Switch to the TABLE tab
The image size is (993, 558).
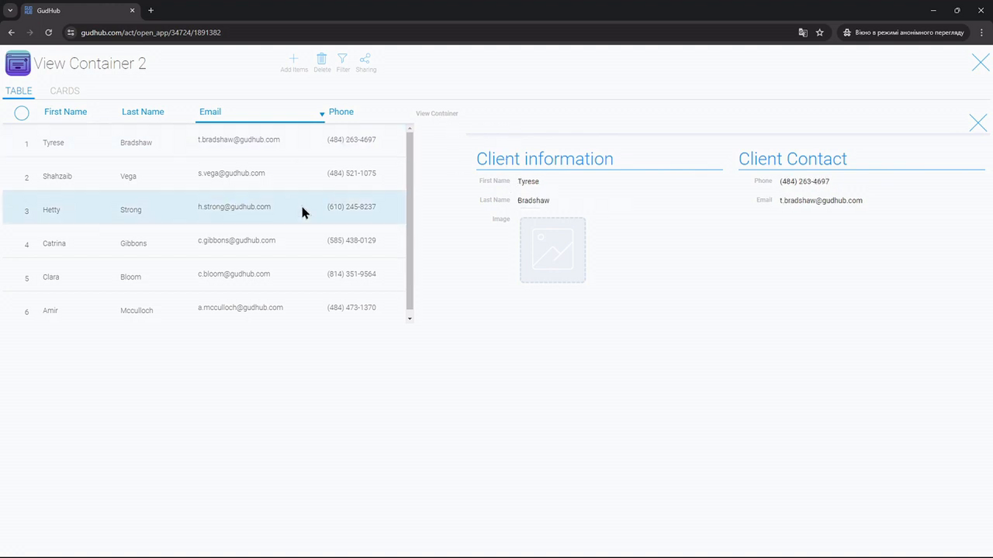[19, 91]
